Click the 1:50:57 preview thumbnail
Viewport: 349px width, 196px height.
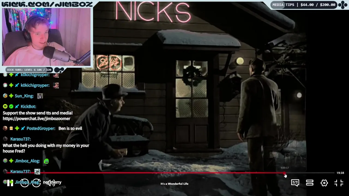pyautogui.click(x=285, y=159)
